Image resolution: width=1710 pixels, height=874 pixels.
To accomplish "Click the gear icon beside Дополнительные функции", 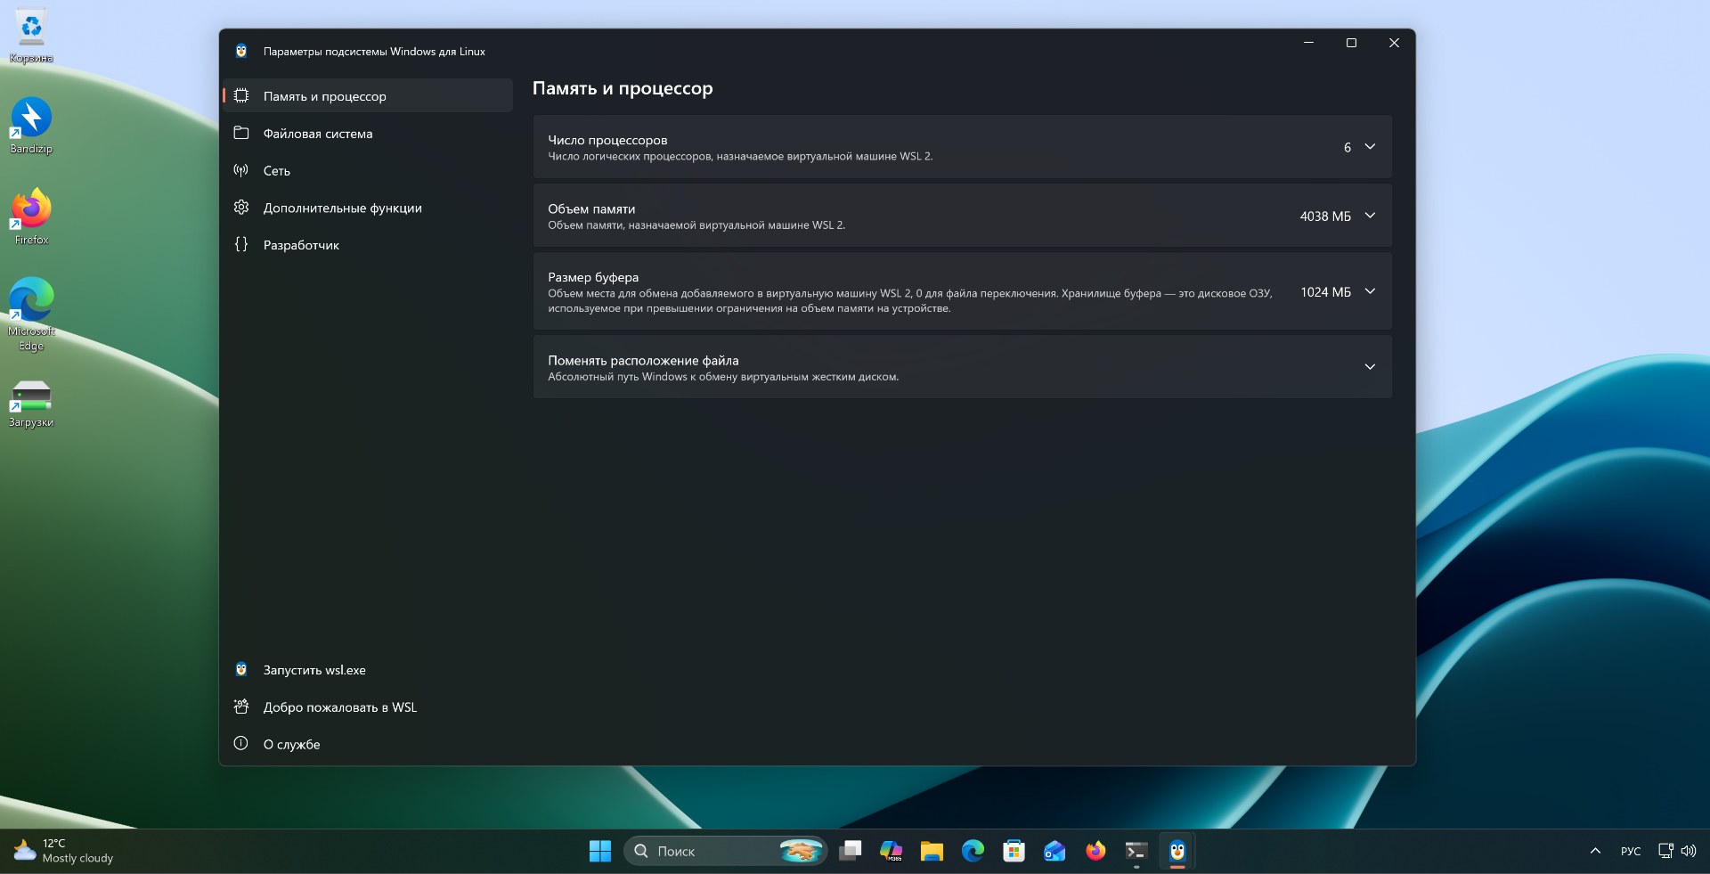I will [x=240, y=208].
